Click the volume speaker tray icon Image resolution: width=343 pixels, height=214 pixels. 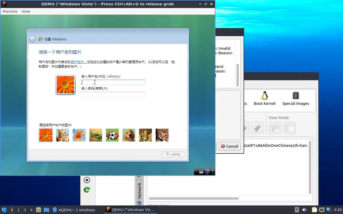pyautogui.click(x=304, y=210)
